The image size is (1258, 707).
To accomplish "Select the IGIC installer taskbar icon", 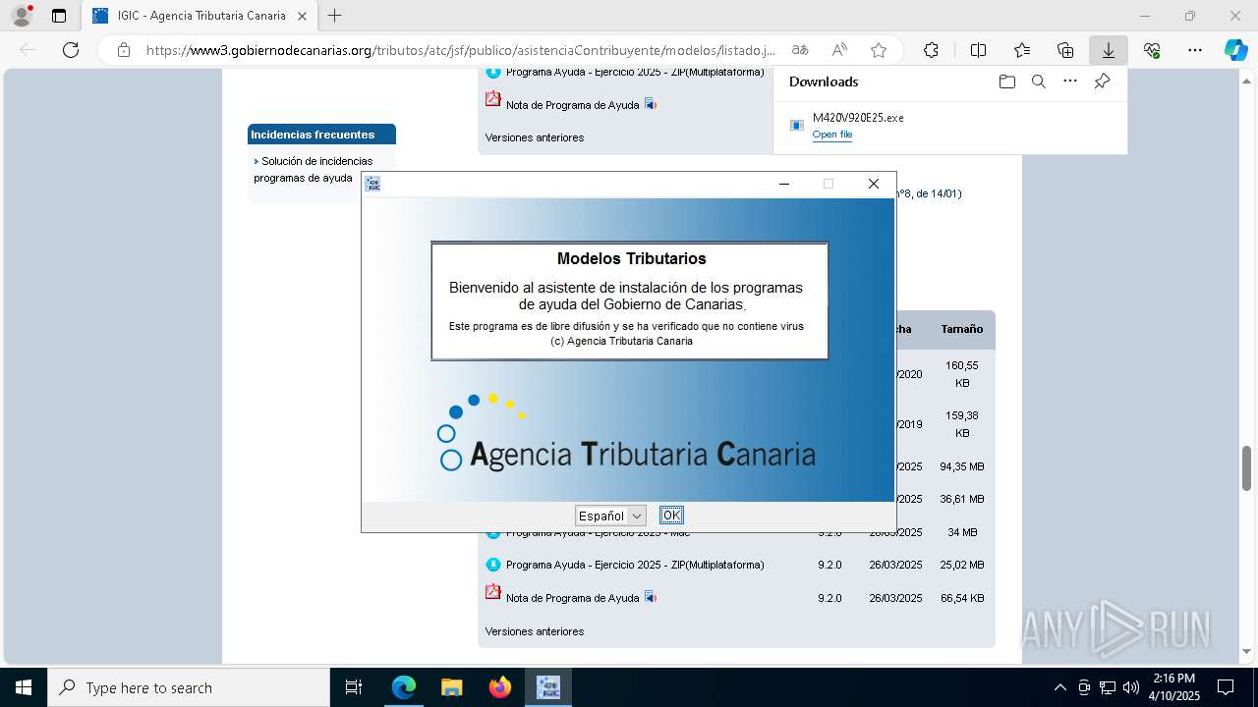I will point(548,687).
